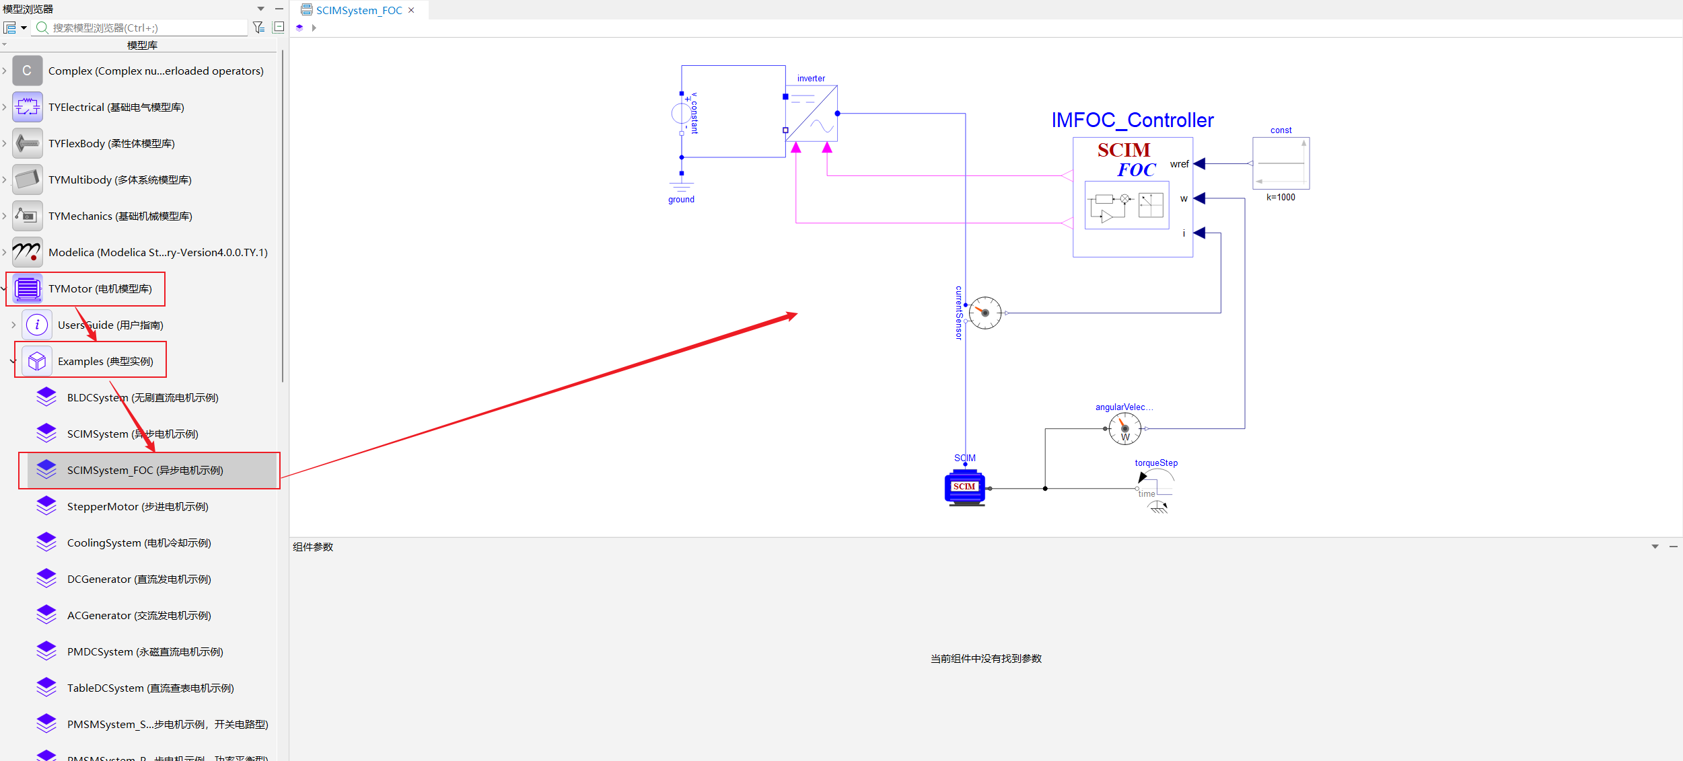Open the model browser filter icon
Image resolution: width=1683 pixels, height=761 pixels.
point(258,28)
